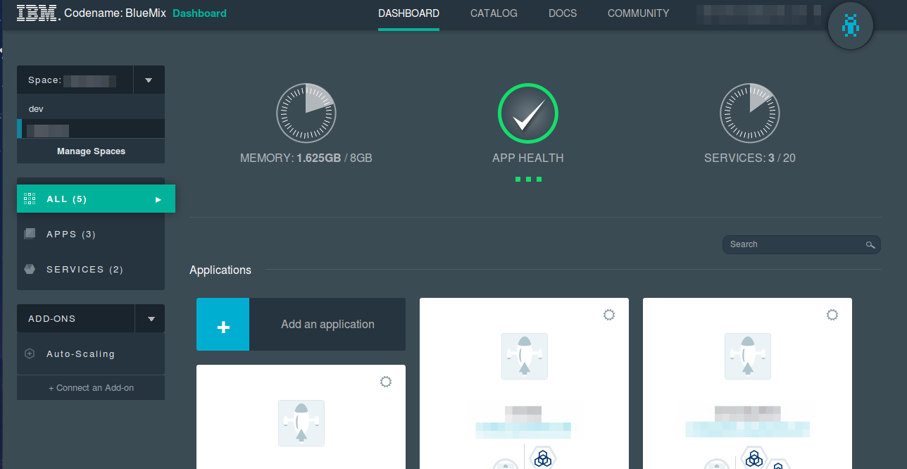The width and height of the screenshot is (907, 469).
Task: Open settings gear on lower-left application card
Action: (x=385, y=382)
